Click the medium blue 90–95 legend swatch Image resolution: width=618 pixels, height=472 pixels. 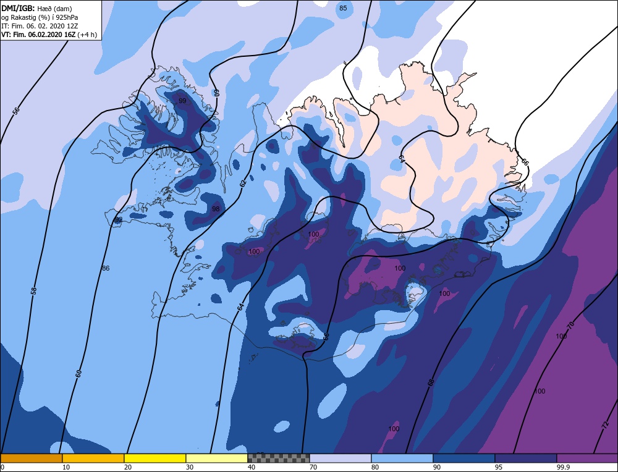point(464,458)
